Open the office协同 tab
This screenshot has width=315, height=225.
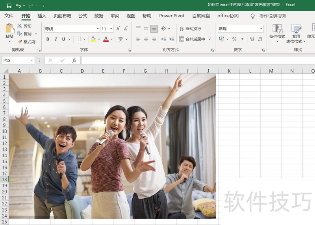pos(228,16)
